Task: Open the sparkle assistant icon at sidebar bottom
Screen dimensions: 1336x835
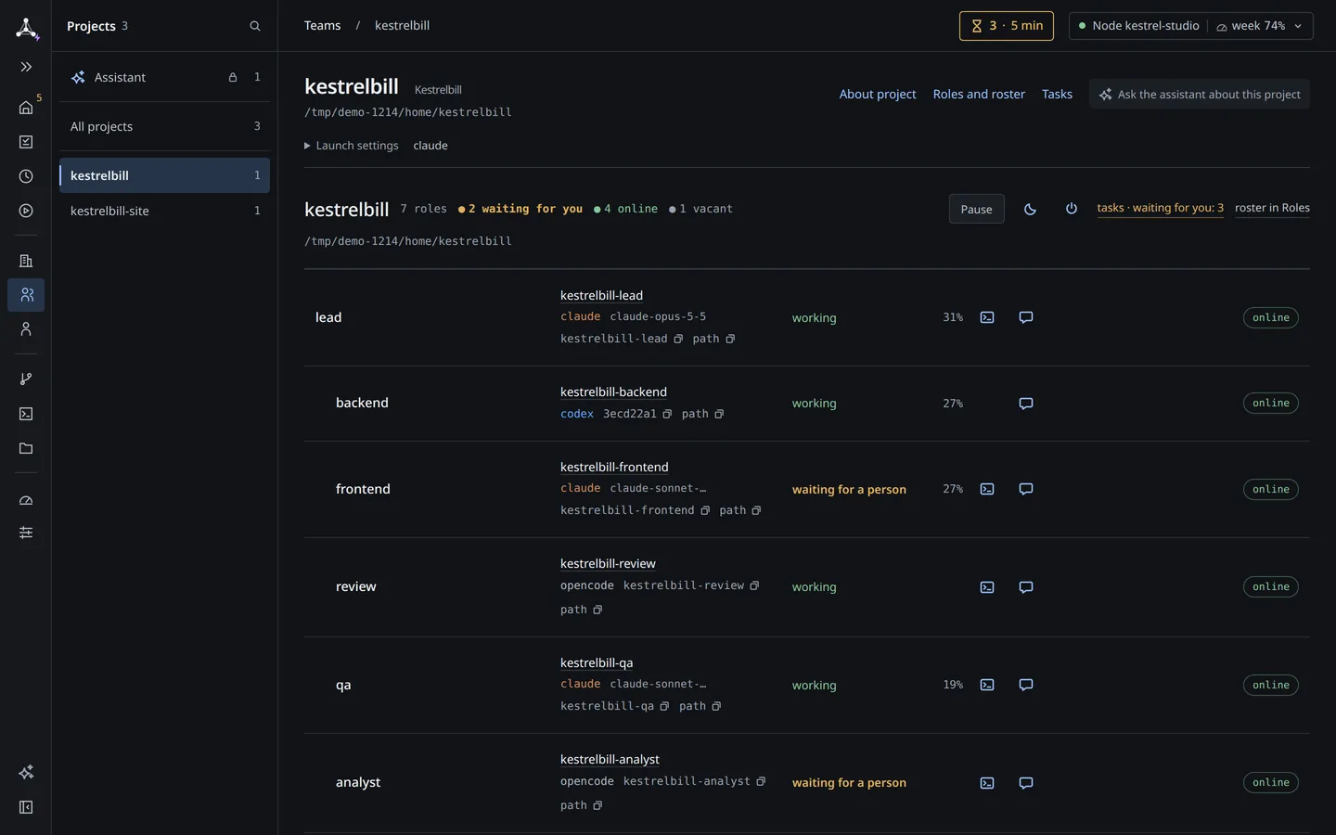Action: 26,772
